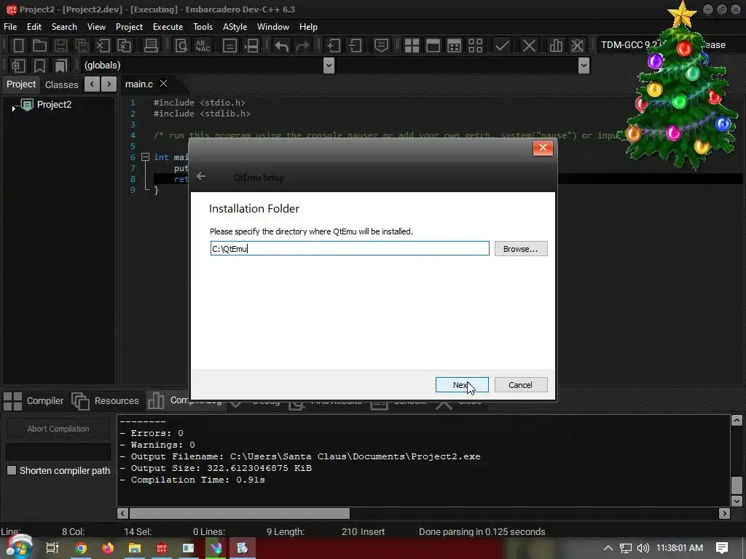This screenshot has height=559, width=746.
Task: Click the compile log scroll-up arrow
Action: coord(737,420)
